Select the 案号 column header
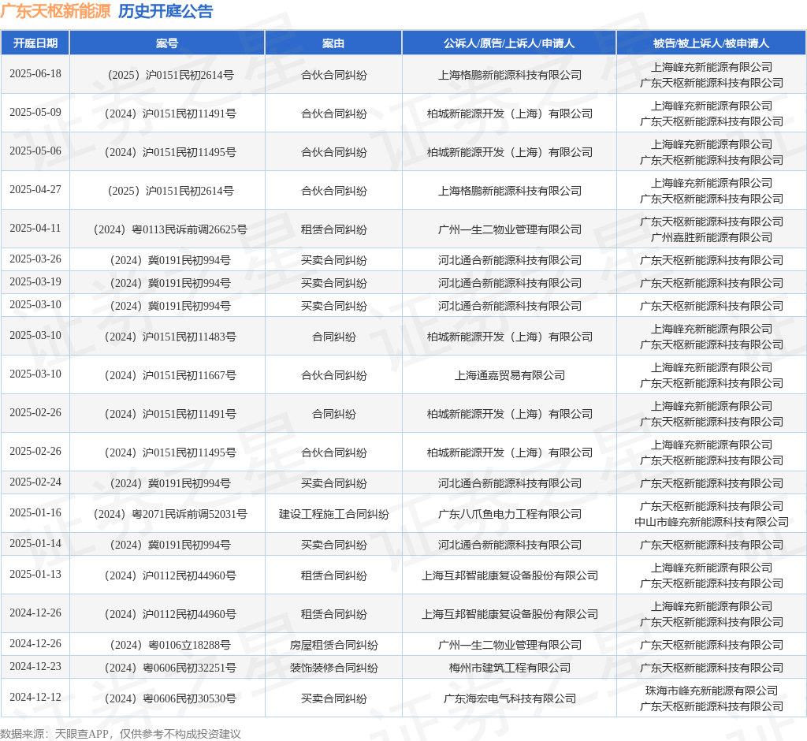 [x=167, y=43]
